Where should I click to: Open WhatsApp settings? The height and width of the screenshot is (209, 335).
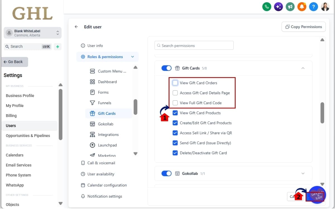pos(15,185)
